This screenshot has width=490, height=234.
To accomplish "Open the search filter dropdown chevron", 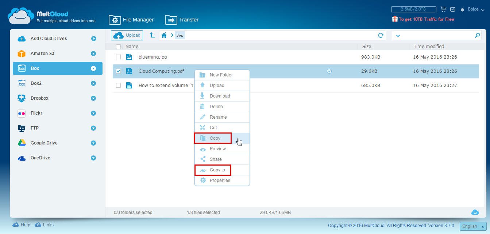I will tap(398, 36).
